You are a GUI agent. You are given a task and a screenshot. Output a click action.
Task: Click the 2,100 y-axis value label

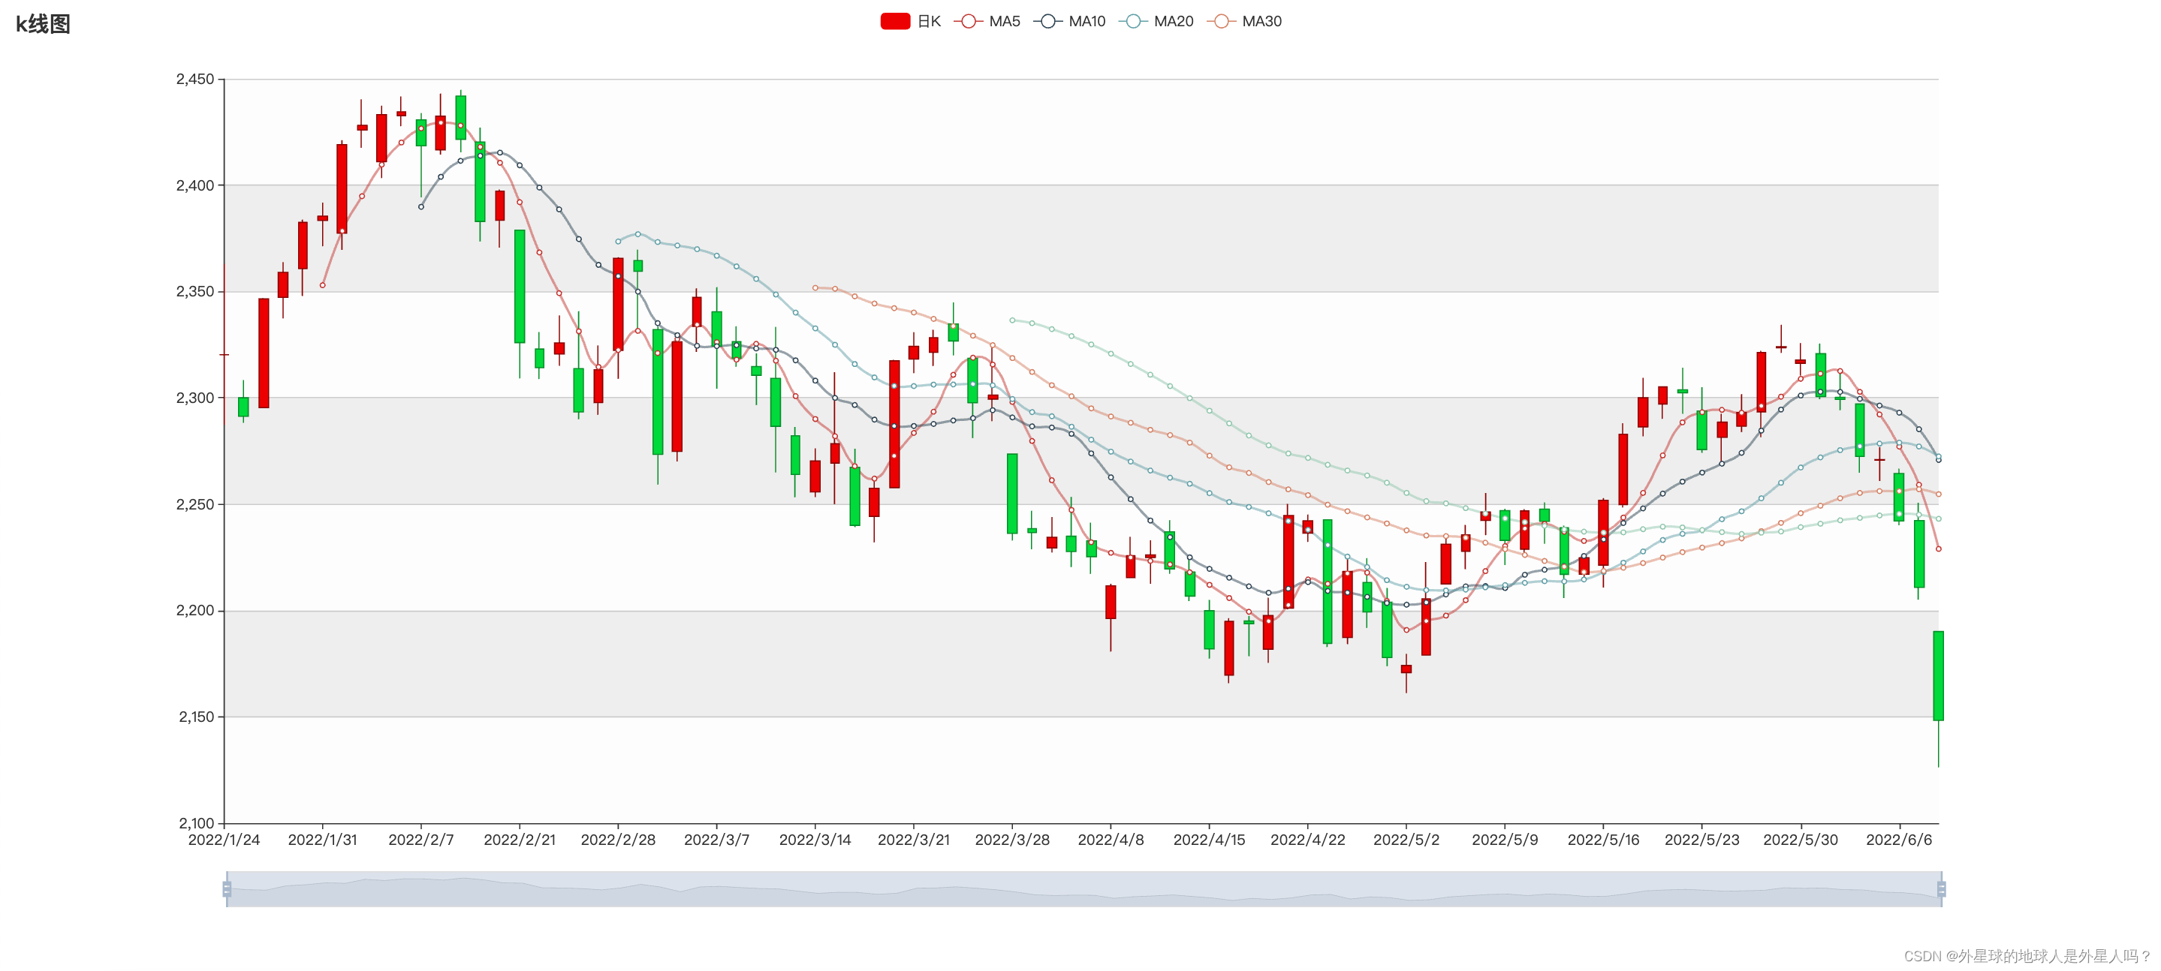pos(196,823)
